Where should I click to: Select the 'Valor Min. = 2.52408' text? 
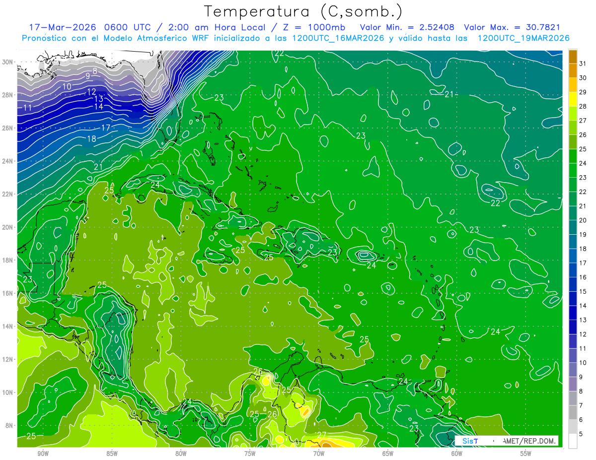pos(407,27)
